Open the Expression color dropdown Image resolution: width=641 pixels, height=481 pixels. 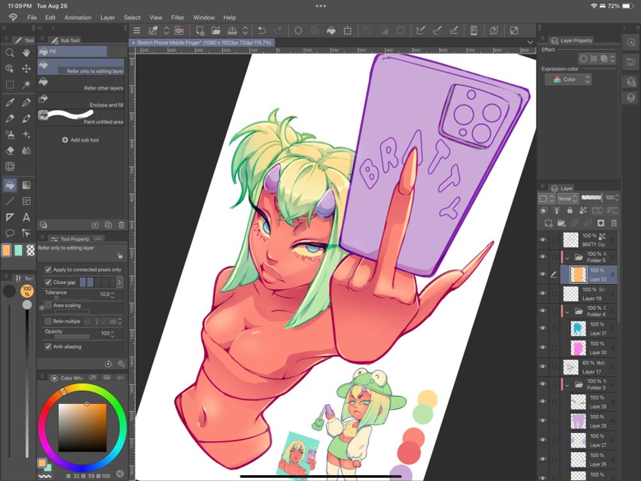pyautogui.click(x=568, y=80)
